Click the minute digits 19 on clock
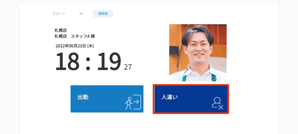The width and height of the screenshot is (298, 134). point(109,61)
